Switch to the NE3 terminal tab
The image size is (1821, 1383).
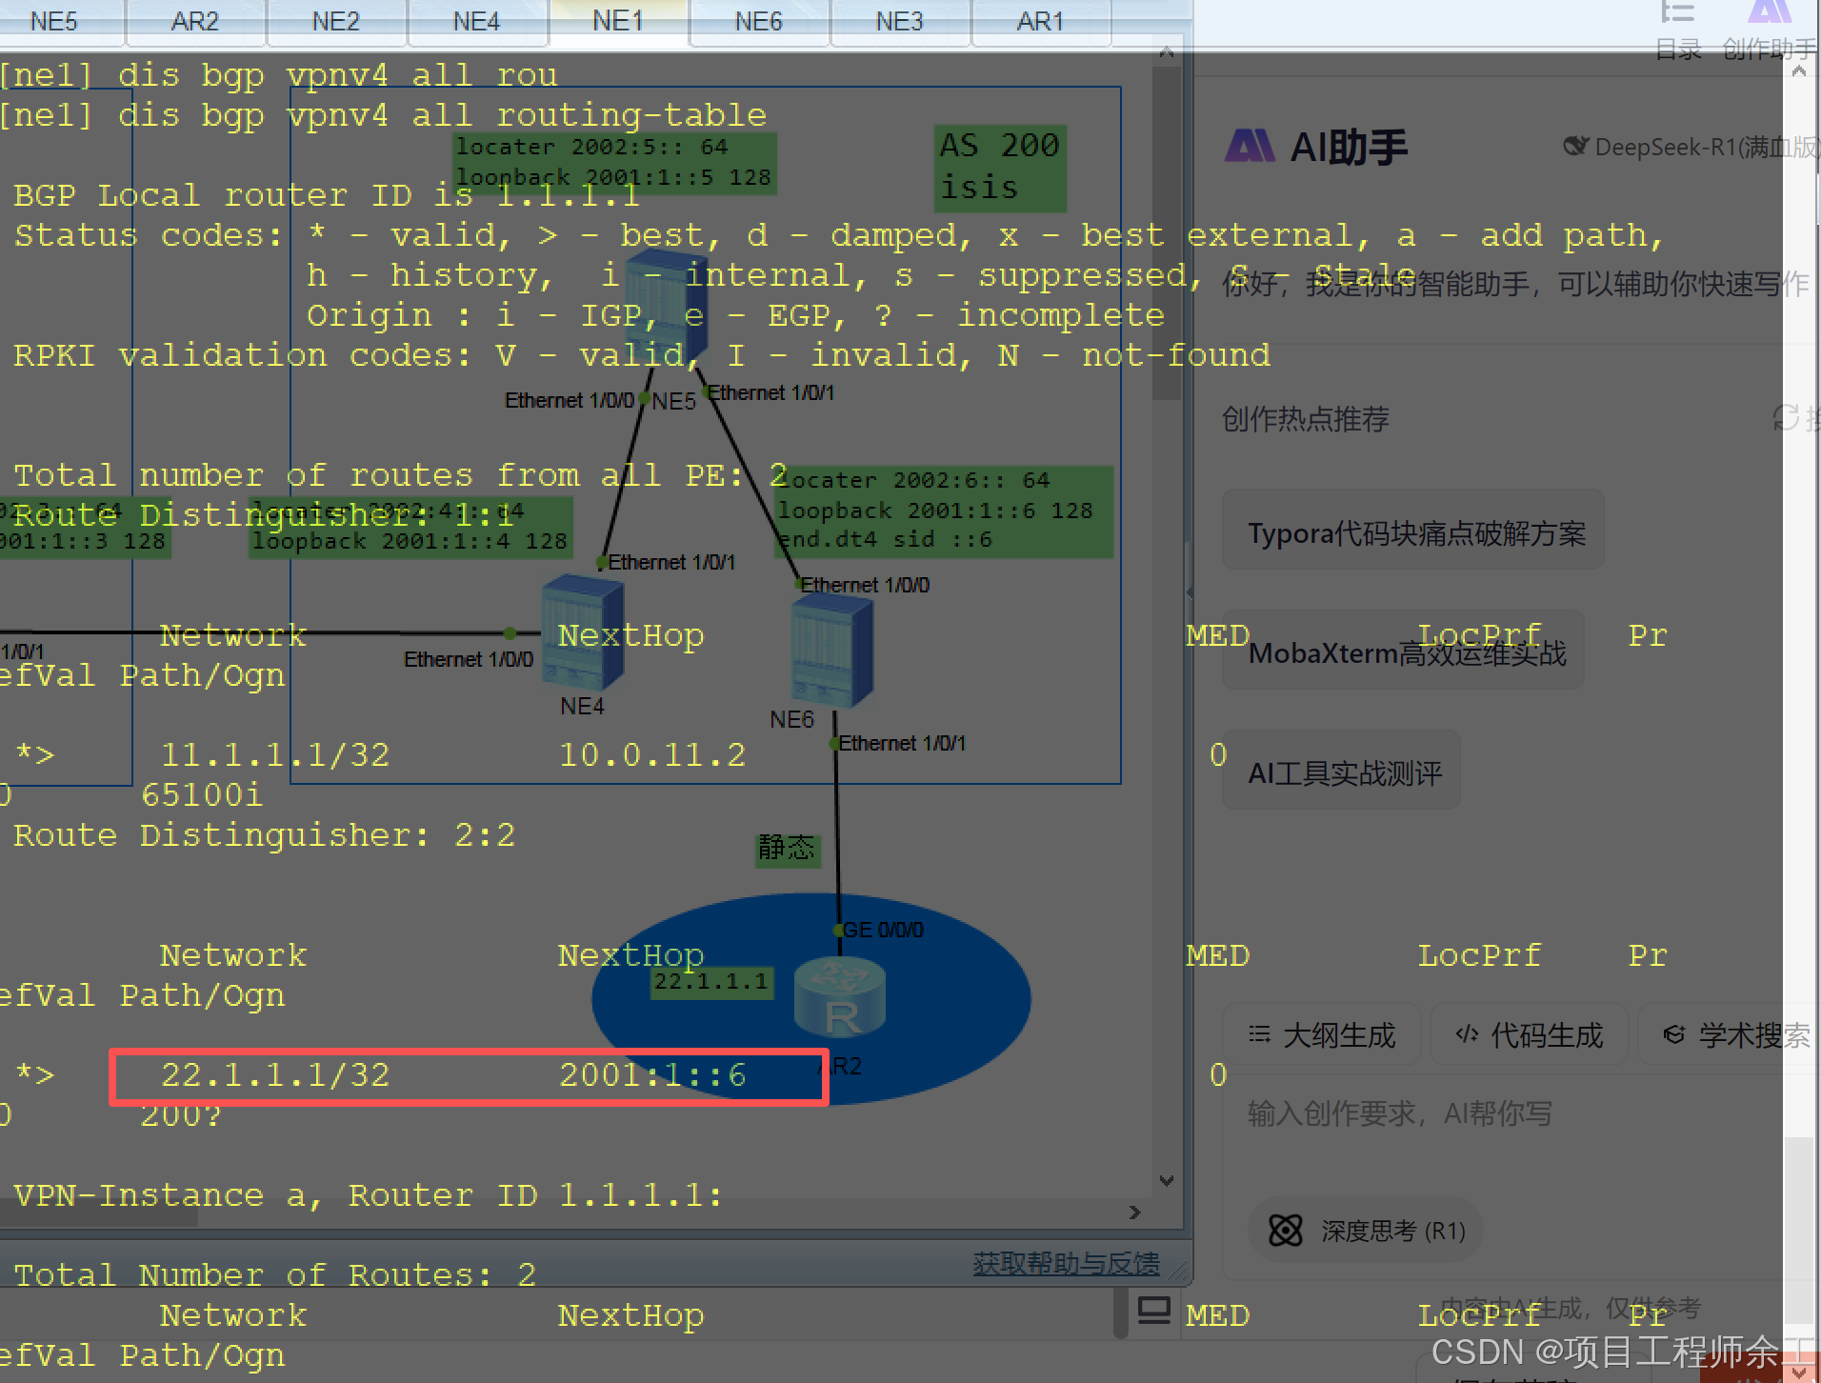point(900,21)
